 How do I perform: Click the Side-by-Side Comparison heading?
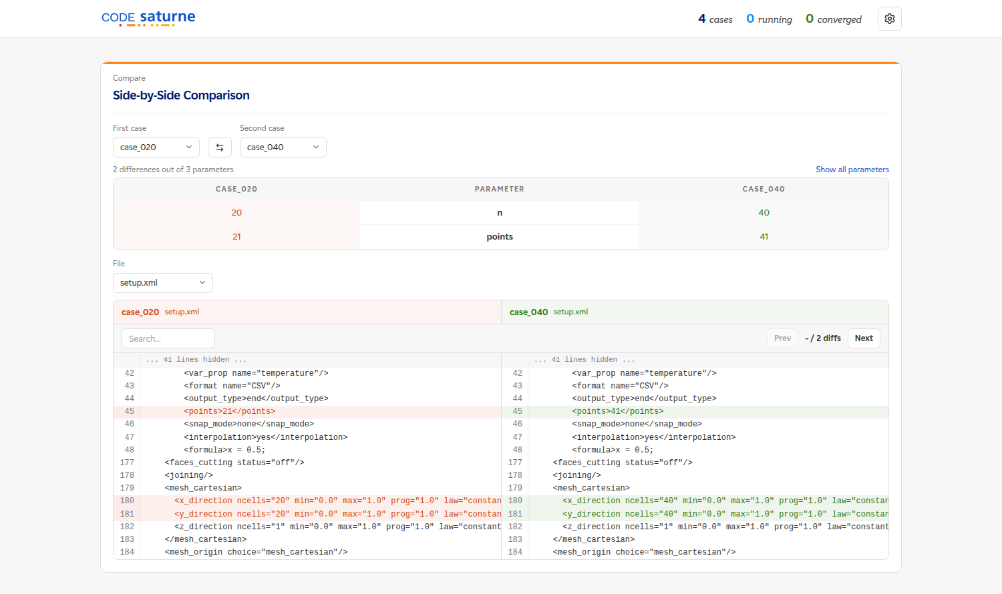point(181,95)
